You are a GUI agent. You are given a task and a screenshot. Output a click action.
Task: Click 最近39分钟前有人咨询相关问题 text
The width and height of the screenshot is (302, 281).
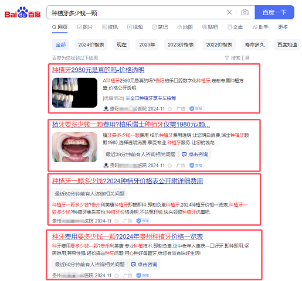point(140,155)
